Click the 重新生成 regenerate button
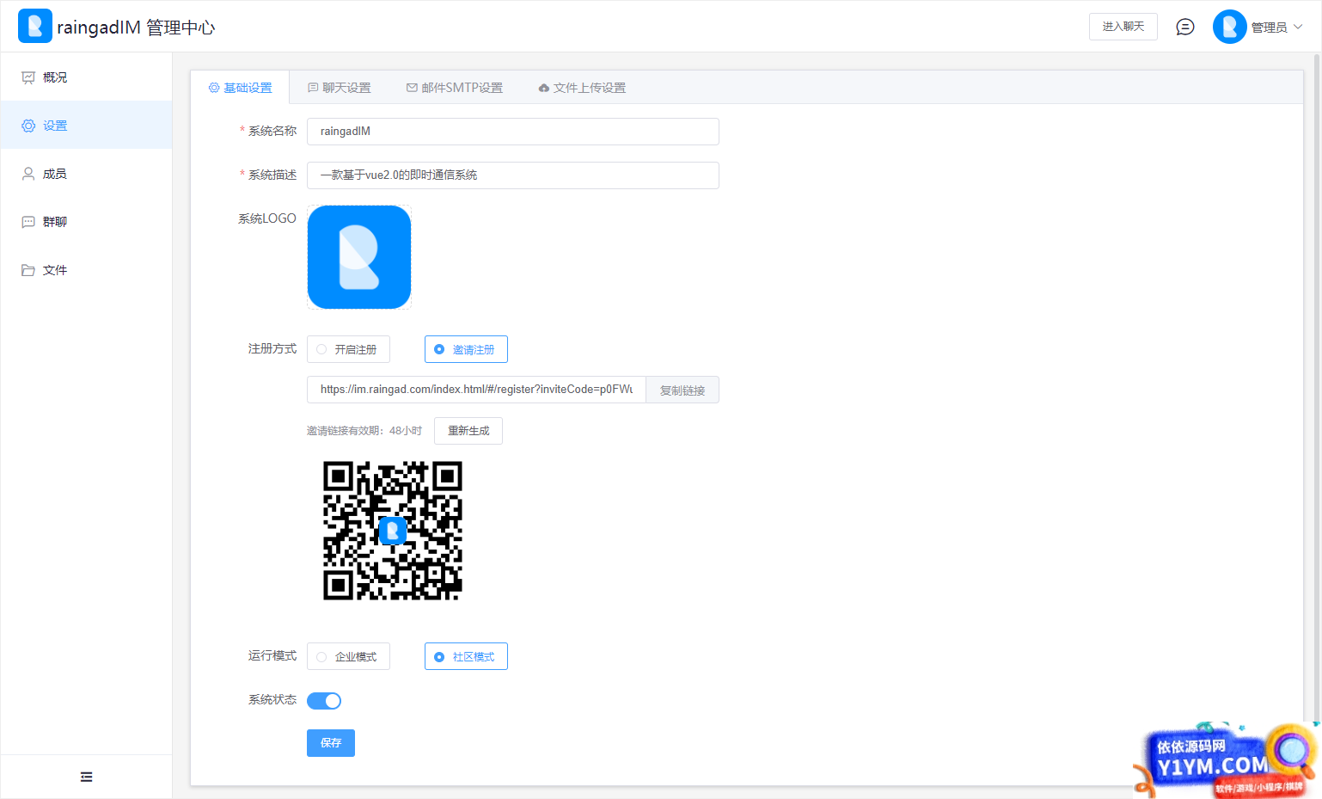The width and height of the screenshot is (1322, 799). point(468,431)
